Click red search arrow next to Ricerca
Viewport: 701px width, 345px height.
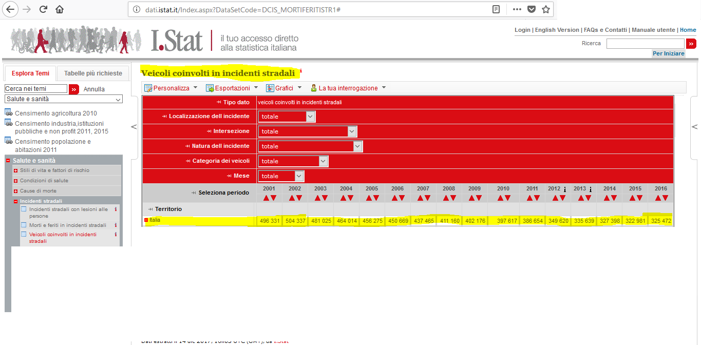(691, 44)
